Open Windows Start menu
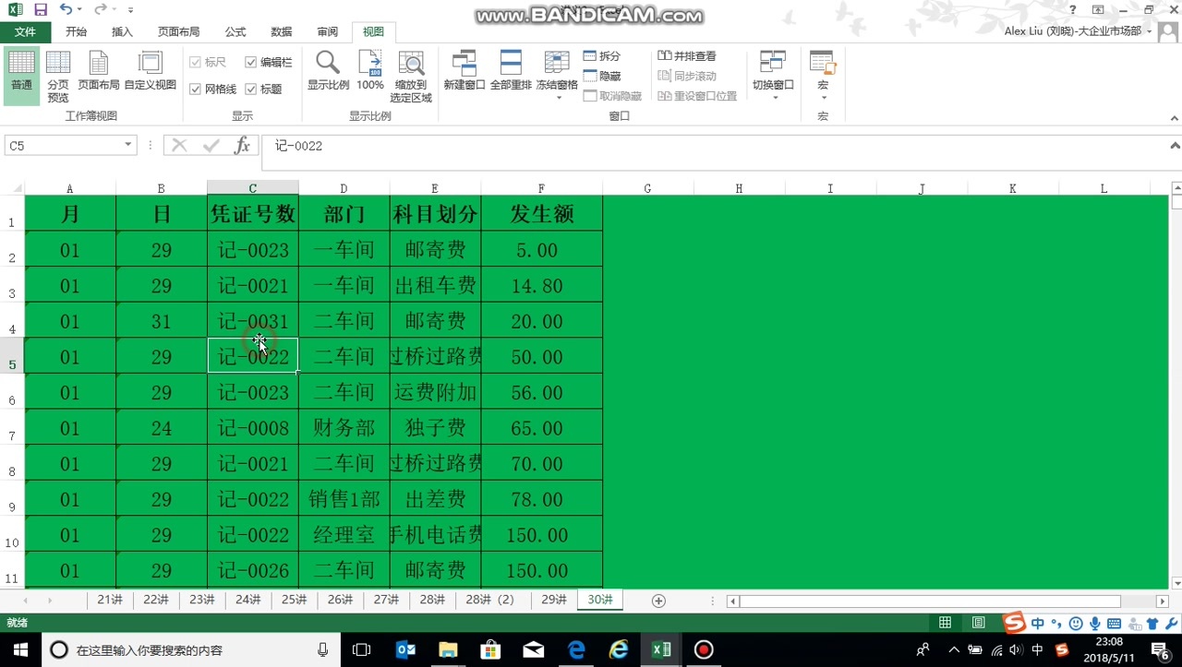The height and width of the screenshot is (667, 1182). click(x=20, y=649)
